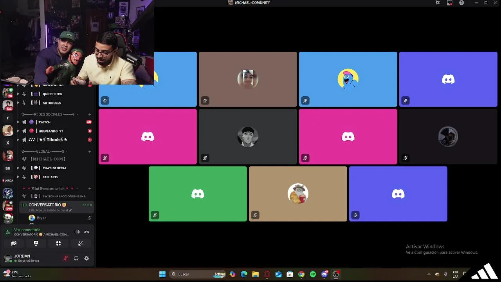Open the JORDA server in sidebar
Viewport: 501px width, 282px height.
click(x=7, y=181)
